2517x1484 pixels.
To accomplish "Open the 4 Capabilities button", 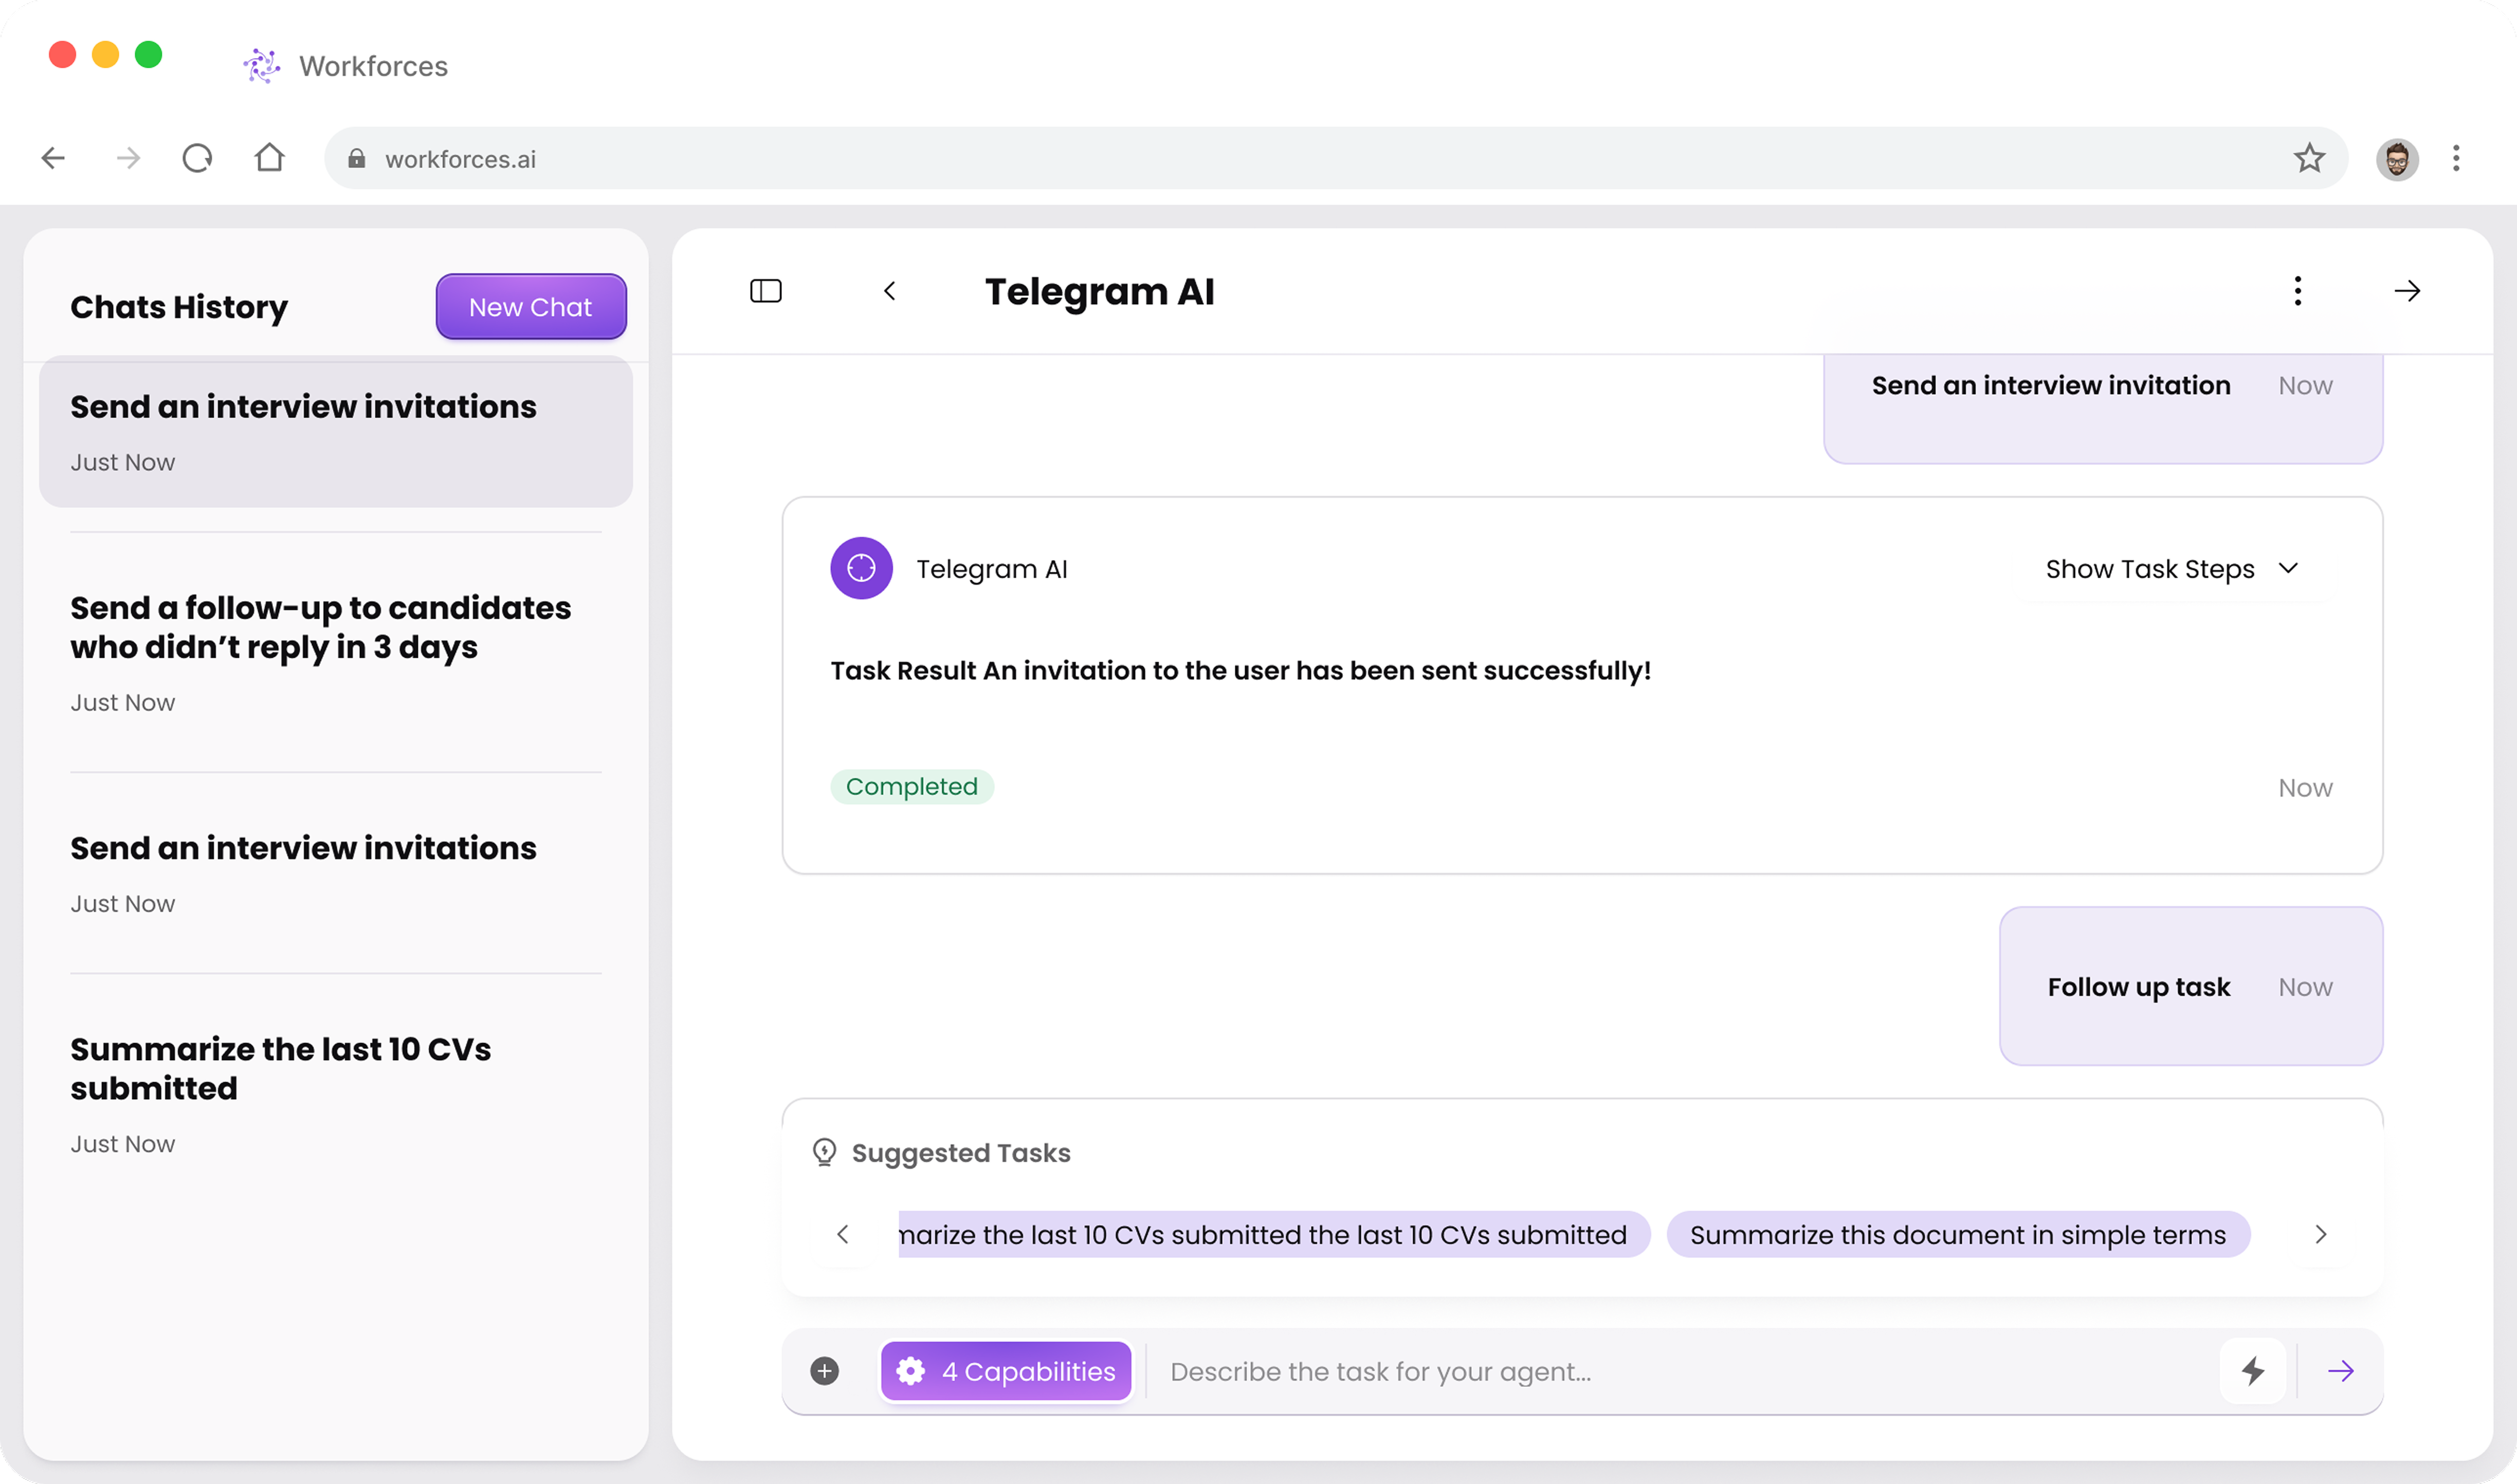I will pos(1006,1370).
